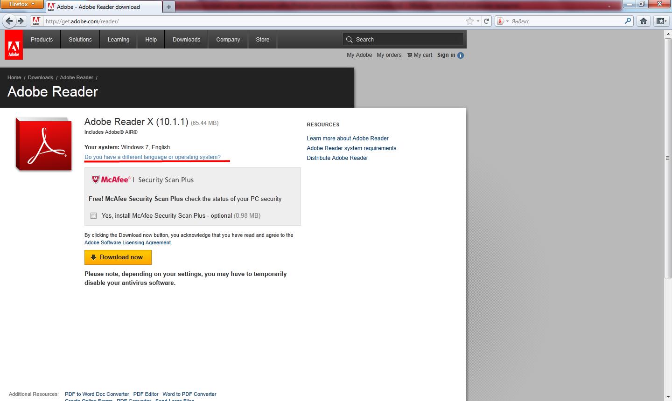This screenshot has height=401, width=672.
Task: Open different language or operating system link
Action: [x=153, y=157]
